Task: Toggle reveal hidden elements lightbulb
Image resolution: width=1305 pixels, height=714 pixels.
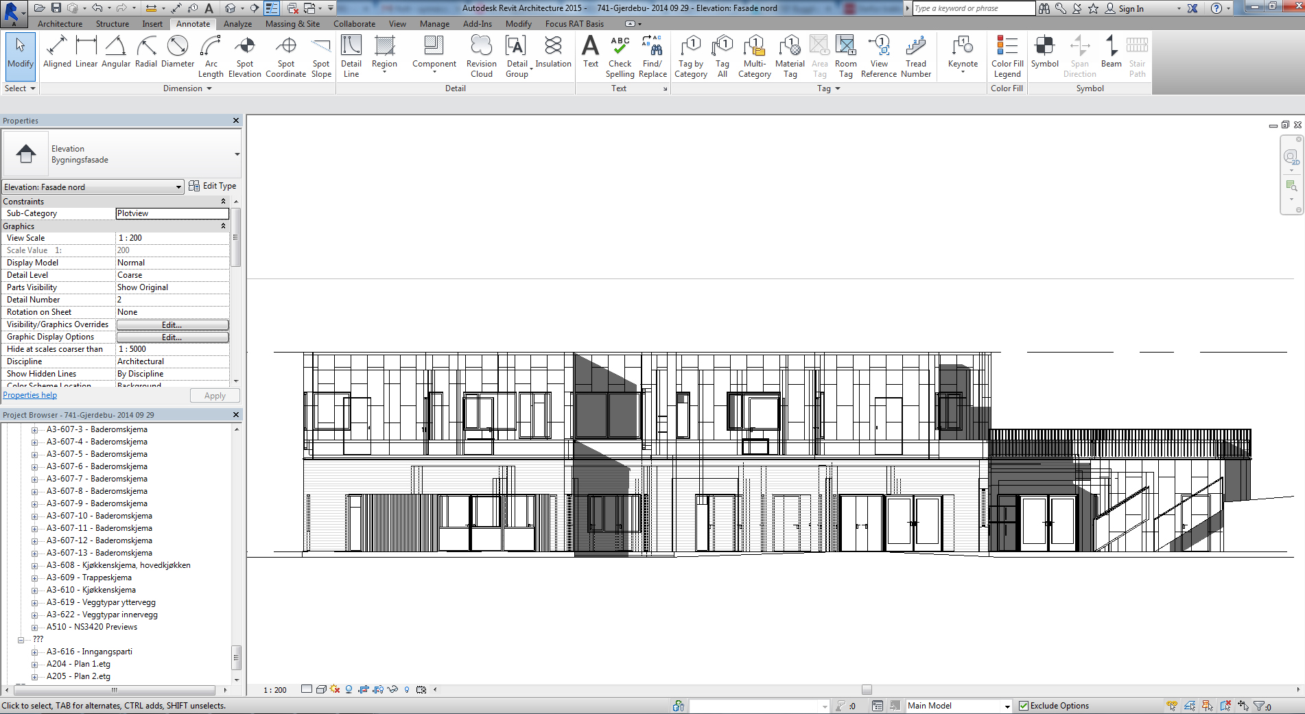Action: (407, 689)
